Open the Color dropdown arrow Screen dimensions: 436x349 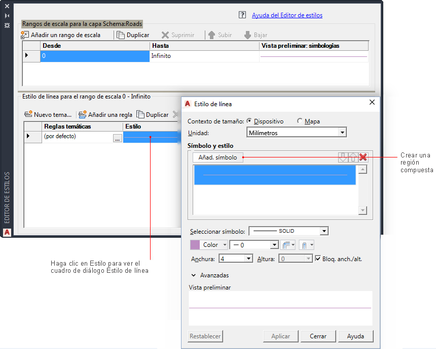(x=225, y=245)
